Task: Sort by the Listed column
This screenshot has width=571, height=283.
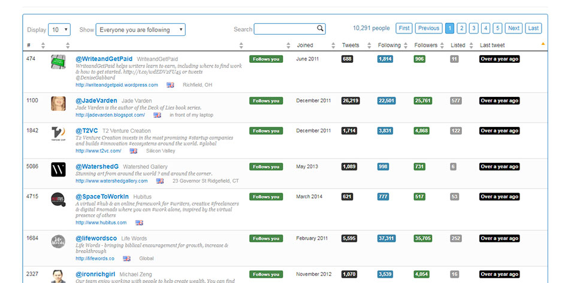Action: [x=471, y=45]
